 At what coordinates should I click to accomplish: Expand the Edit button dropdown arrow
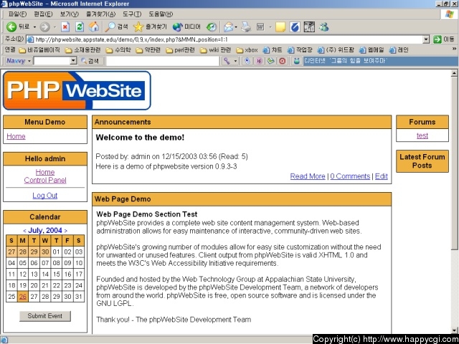click(x=270, y=27)
